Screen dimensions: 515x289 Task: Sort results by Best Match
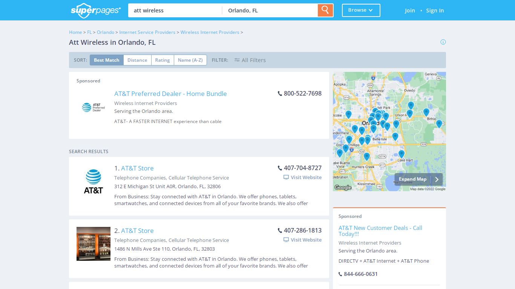point(106,60)
